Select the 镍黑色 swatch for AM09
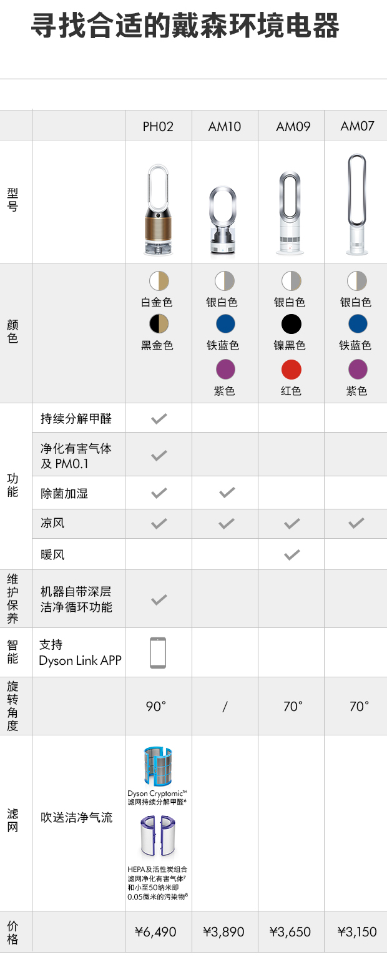This screenshot has height=957, width=387. click(x=291, y=323)
